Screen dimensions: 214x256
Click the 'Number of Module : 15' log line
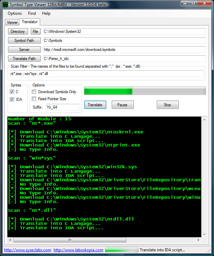[39, 119]
